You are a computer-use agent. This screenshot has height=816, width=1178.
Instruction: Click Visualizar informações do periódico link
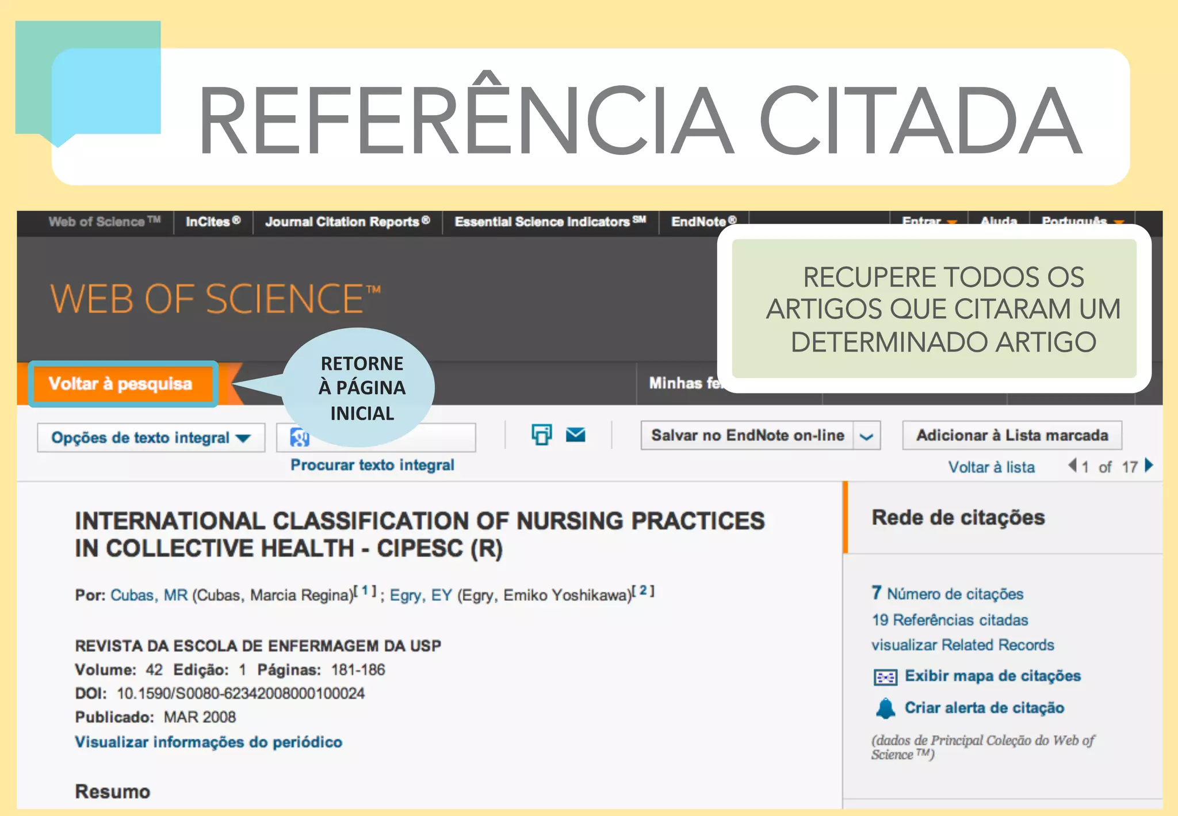(x=208, y=742)
